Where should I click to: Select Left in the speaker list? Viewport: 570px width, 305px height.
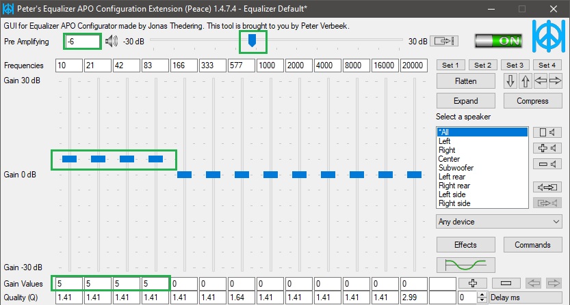[482, 141]
